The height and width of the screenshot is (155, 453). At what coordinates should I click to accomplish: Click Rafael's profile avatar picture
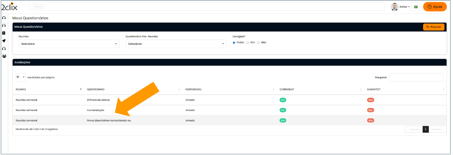click(x=394, y=7)
